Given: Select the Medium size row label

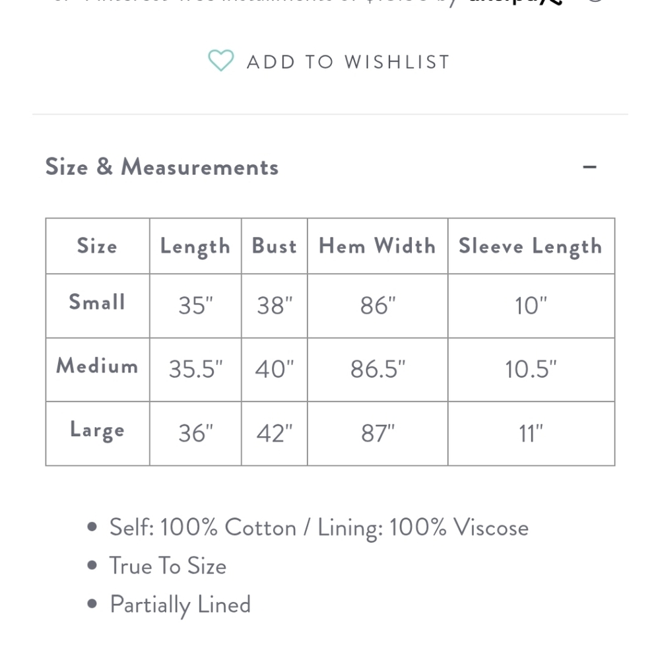Looking at the screenshot, I should click(97, 366).
